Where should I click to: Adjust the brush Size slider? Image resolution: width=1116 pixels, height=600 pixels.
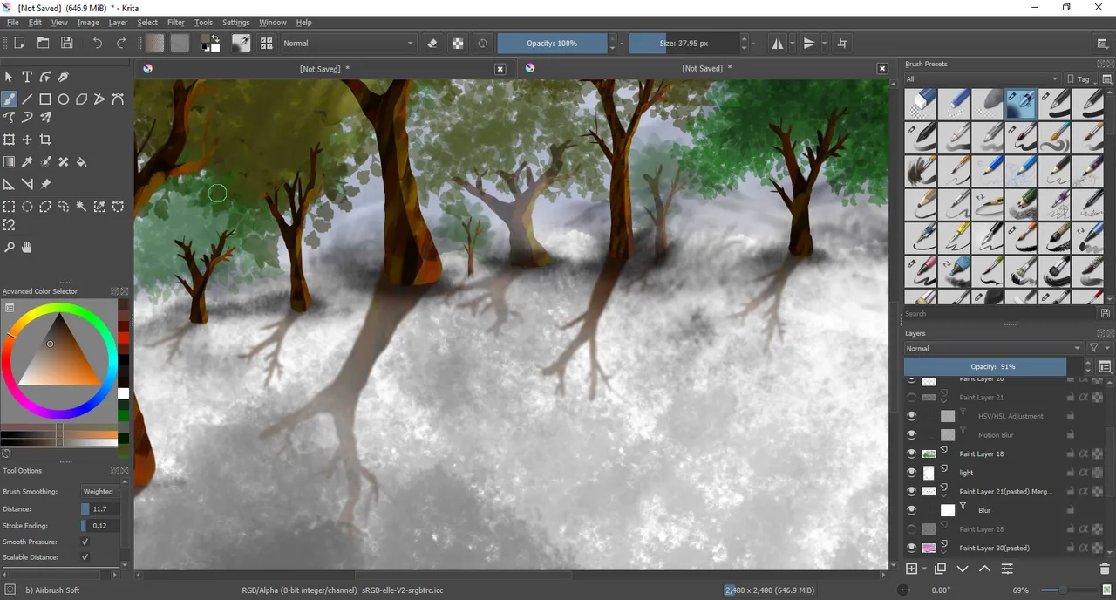[684, 43]
